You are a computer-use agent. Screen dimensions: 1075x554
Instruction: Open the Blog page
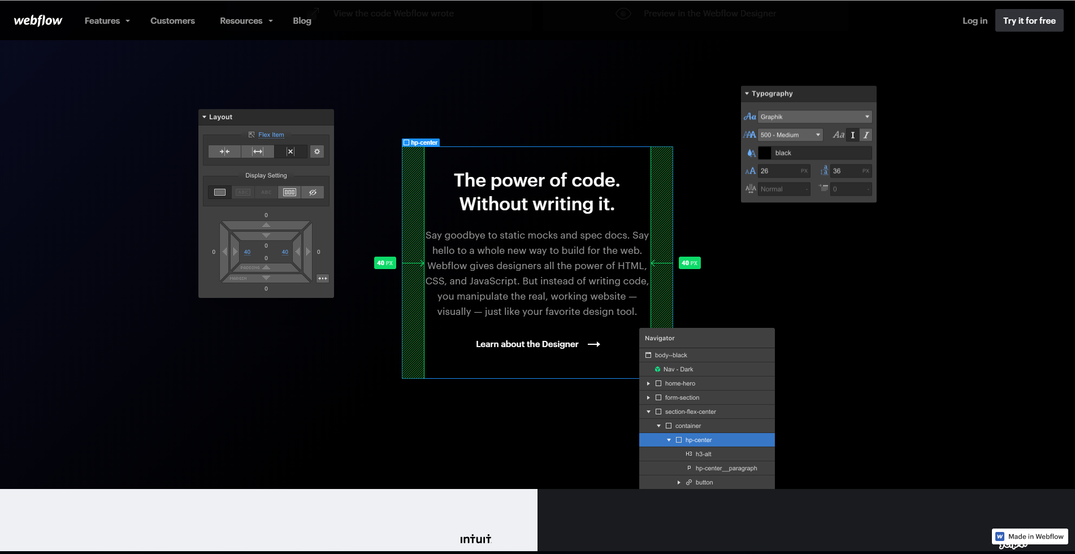(x=302, y=21)
